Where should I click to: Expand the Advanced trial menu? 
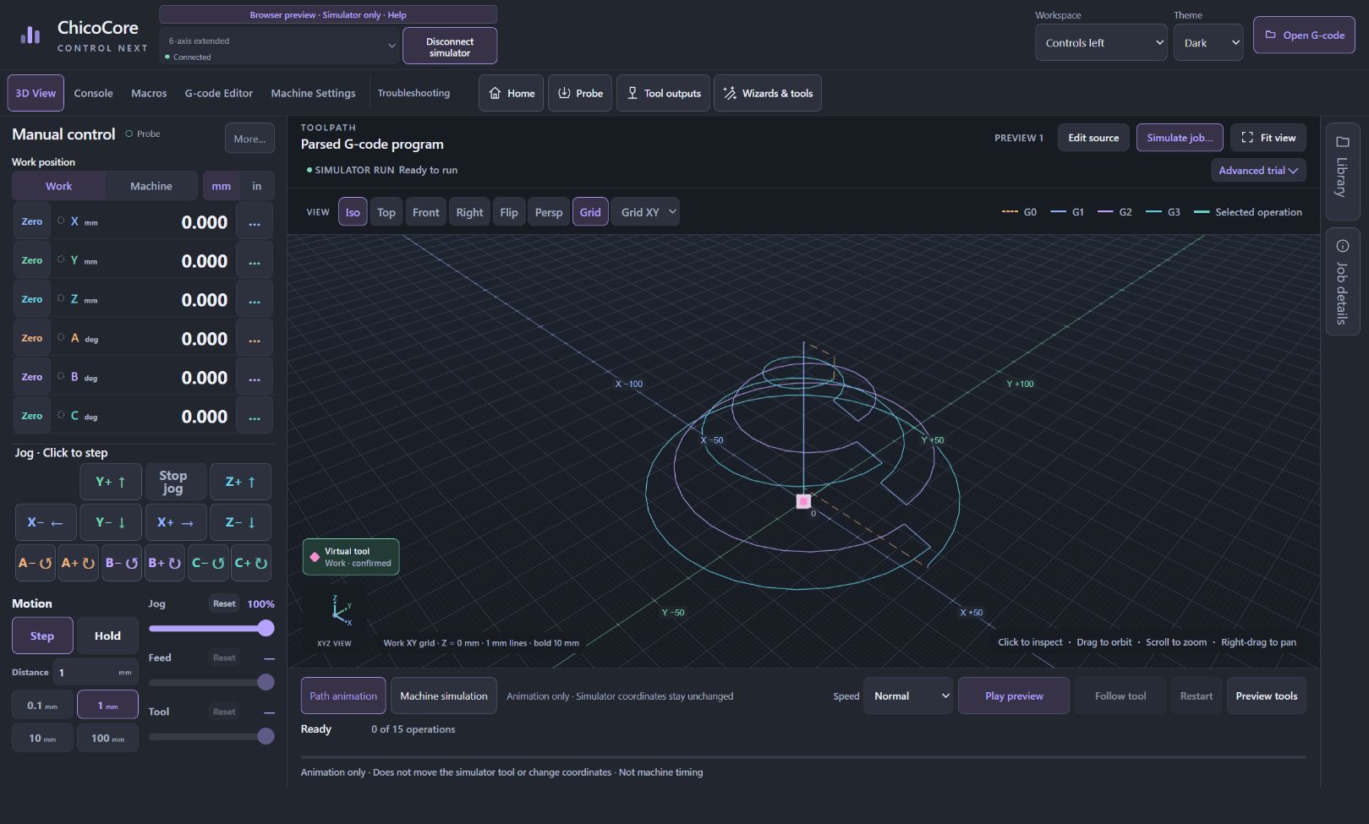pyautogui.click(x=1258, y=171)
